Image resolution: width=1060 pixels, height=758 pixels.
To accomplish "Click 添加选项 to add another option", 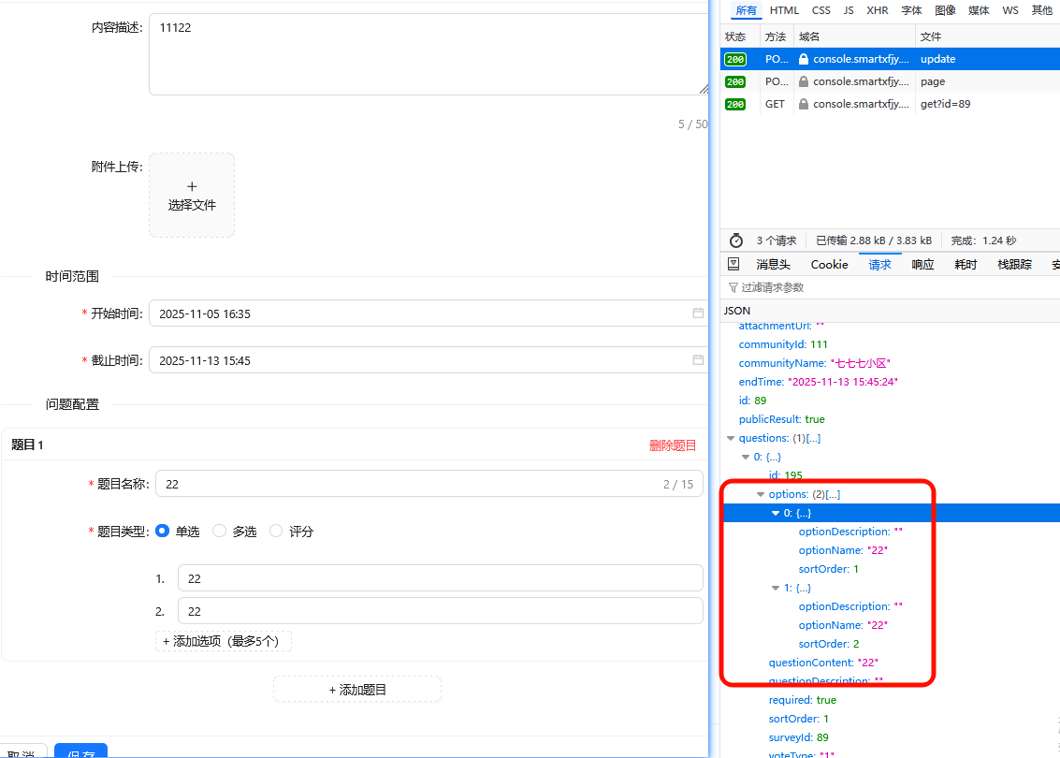I will tap(224, 641).
